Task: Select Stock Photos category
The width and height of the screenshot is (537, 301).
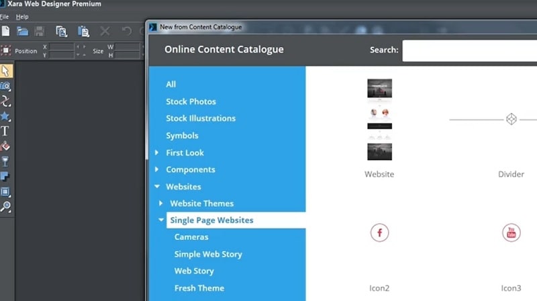Action: [191, 101]
